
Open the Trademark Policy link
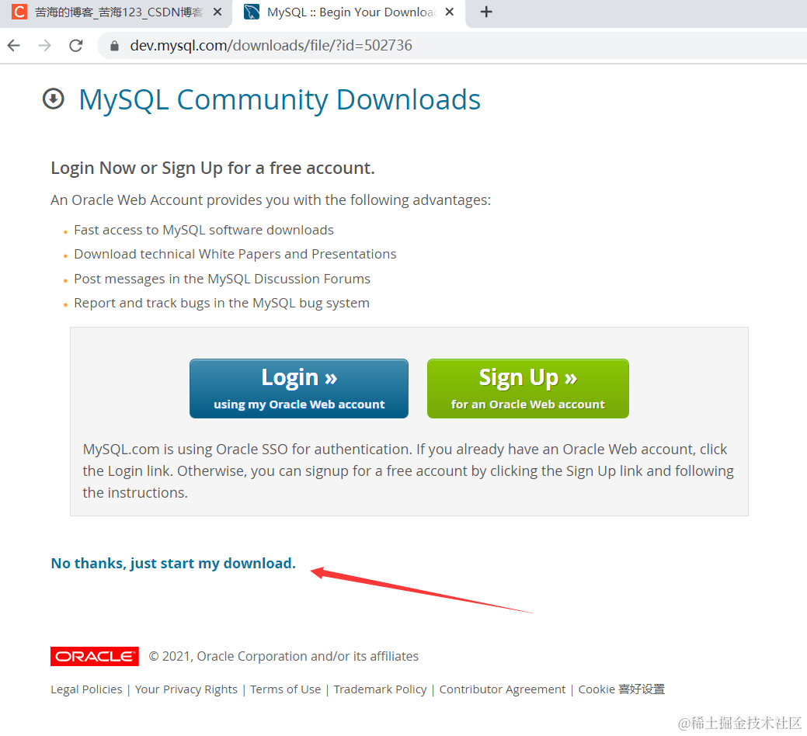381,689
